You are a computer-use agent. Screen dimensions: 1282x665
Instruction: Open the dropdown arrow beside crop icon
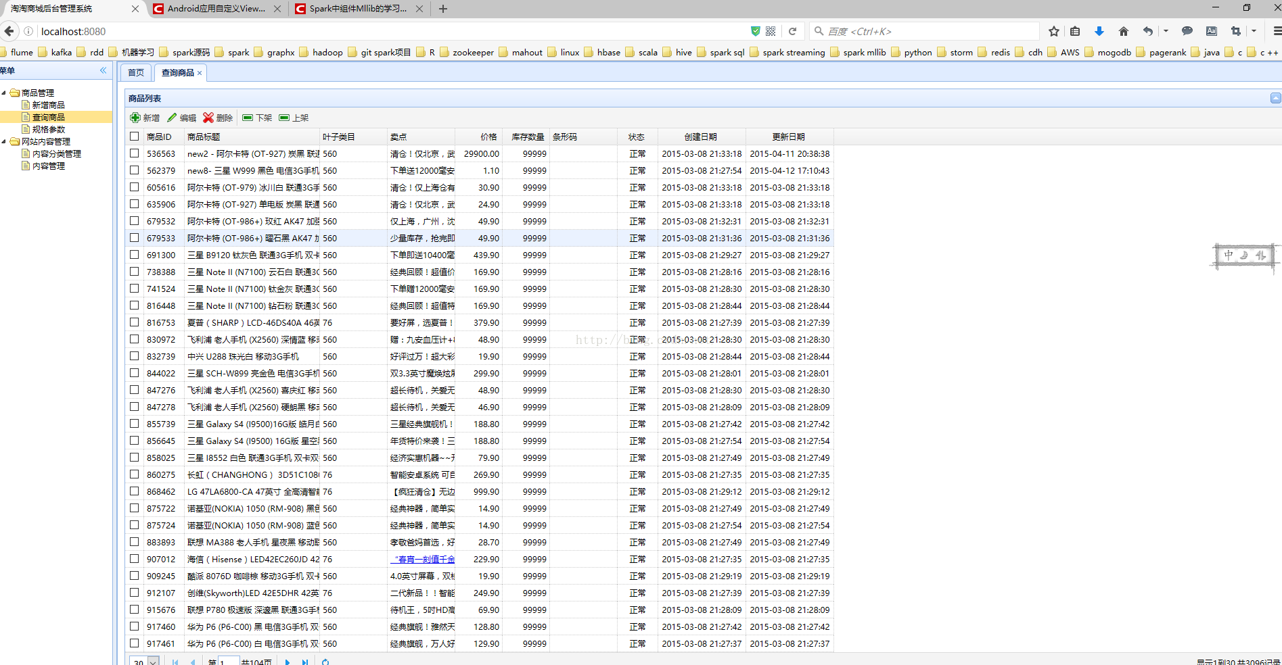click(1254, 31)
